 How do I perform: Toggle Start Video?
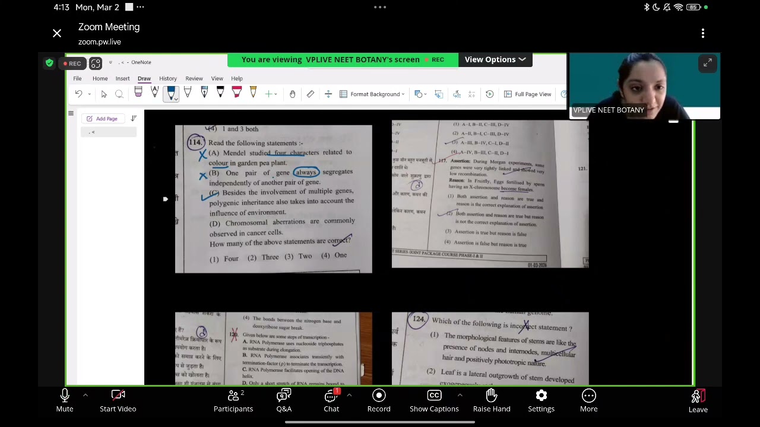click(x=118, y=400)
